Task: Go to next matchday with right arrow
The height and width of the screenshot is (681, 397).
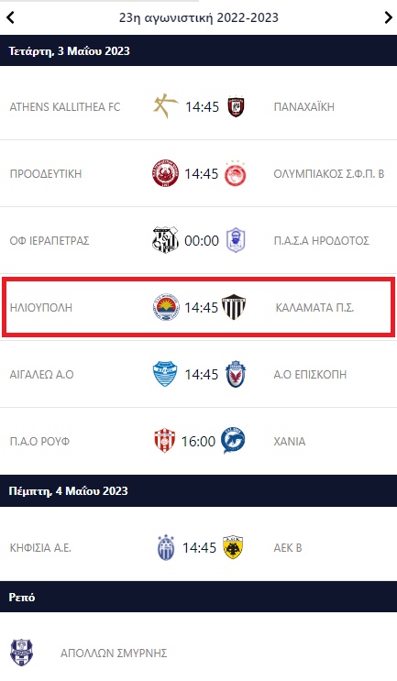Action: pos(388,17)
